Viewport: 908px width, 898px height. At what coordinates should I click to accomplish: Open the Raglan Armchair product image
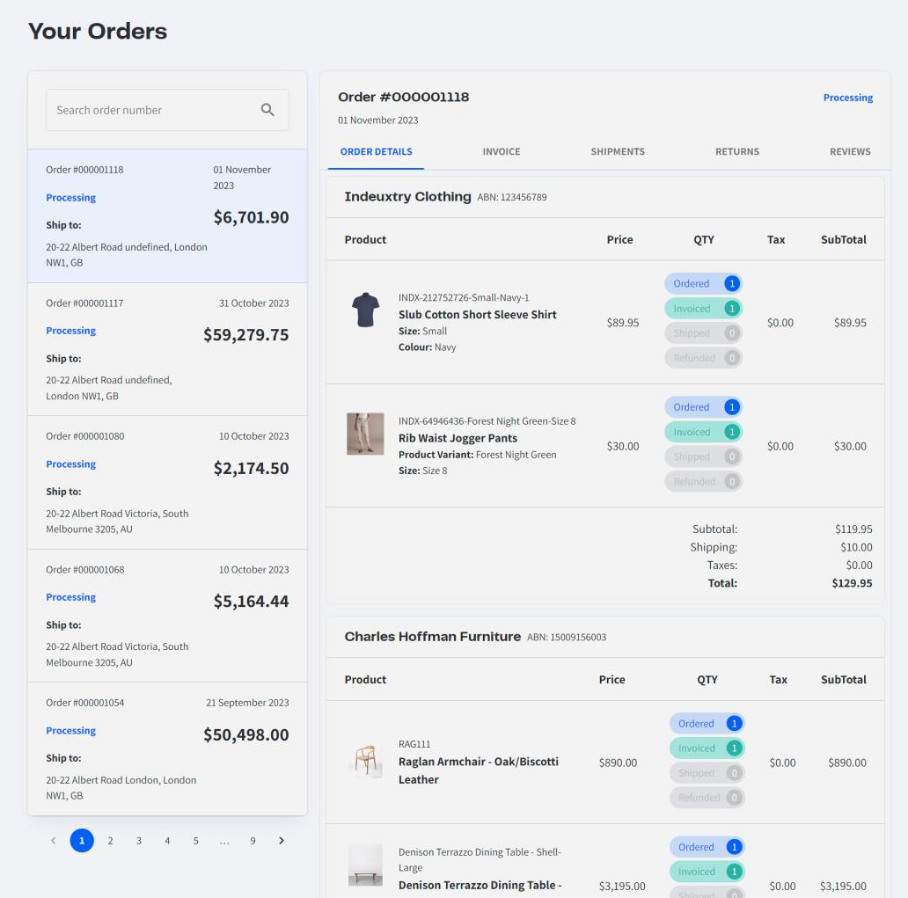(365, 760)
